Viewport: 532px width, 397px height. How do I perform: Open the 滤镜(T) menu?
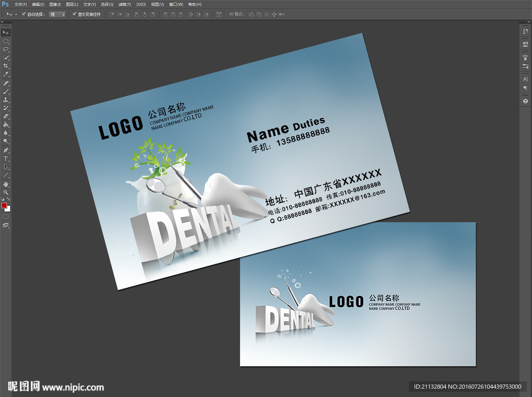click(125, 4)
